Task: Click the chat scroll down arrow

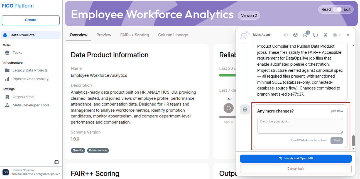Action: 354,149
